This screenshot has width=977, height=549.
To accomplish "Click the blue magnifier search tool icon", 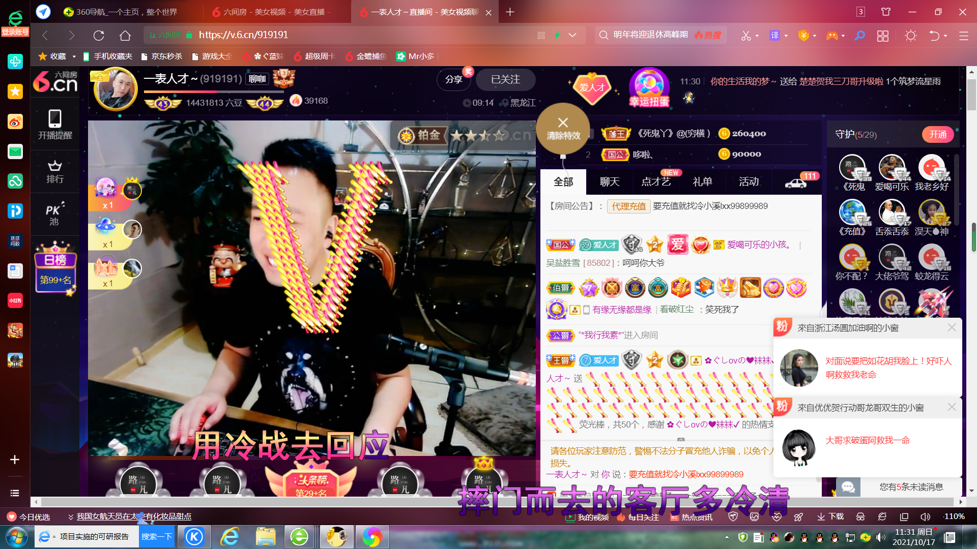I will [859, 35].
